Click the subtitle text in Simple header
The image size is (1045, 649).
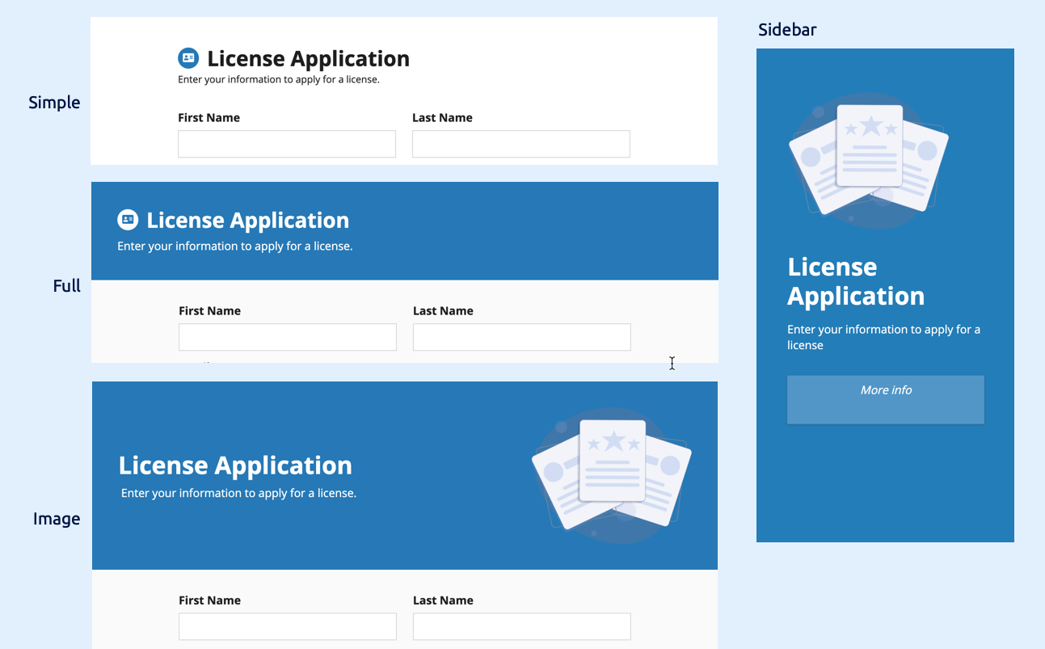pyautogui.click(x=279, y=80)
